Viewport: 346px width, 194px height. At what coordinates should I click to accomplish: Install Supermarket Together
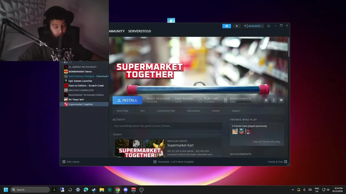127,100
